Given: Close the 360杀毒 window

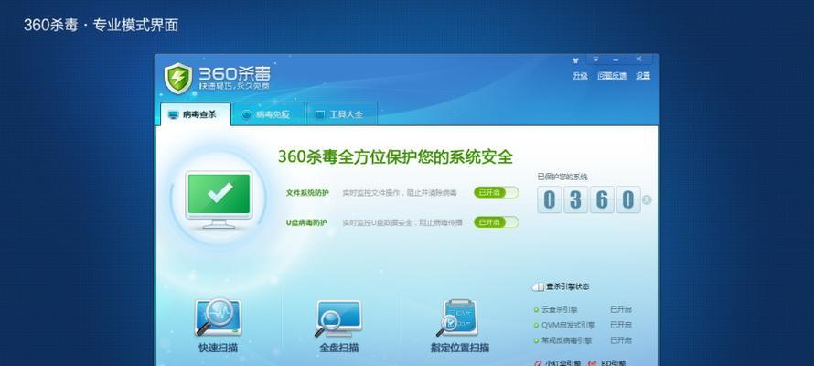Looking at the screenshot, I should (638, 59).
